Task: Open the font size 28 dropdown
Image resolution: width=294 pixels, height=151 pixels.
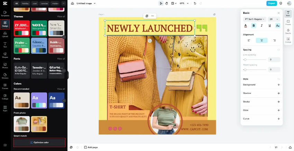Action: click(x=274, y=19)
